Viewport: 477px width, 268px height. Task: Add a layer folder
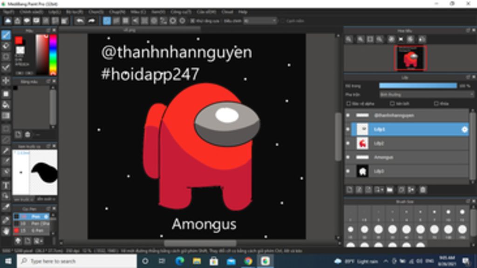click(390, 190)
